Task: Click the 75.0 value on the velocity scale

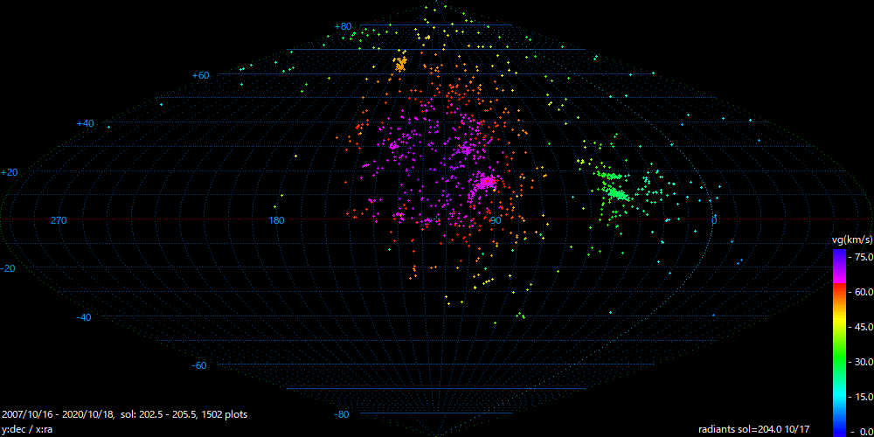Action: (x=863, y=257)
